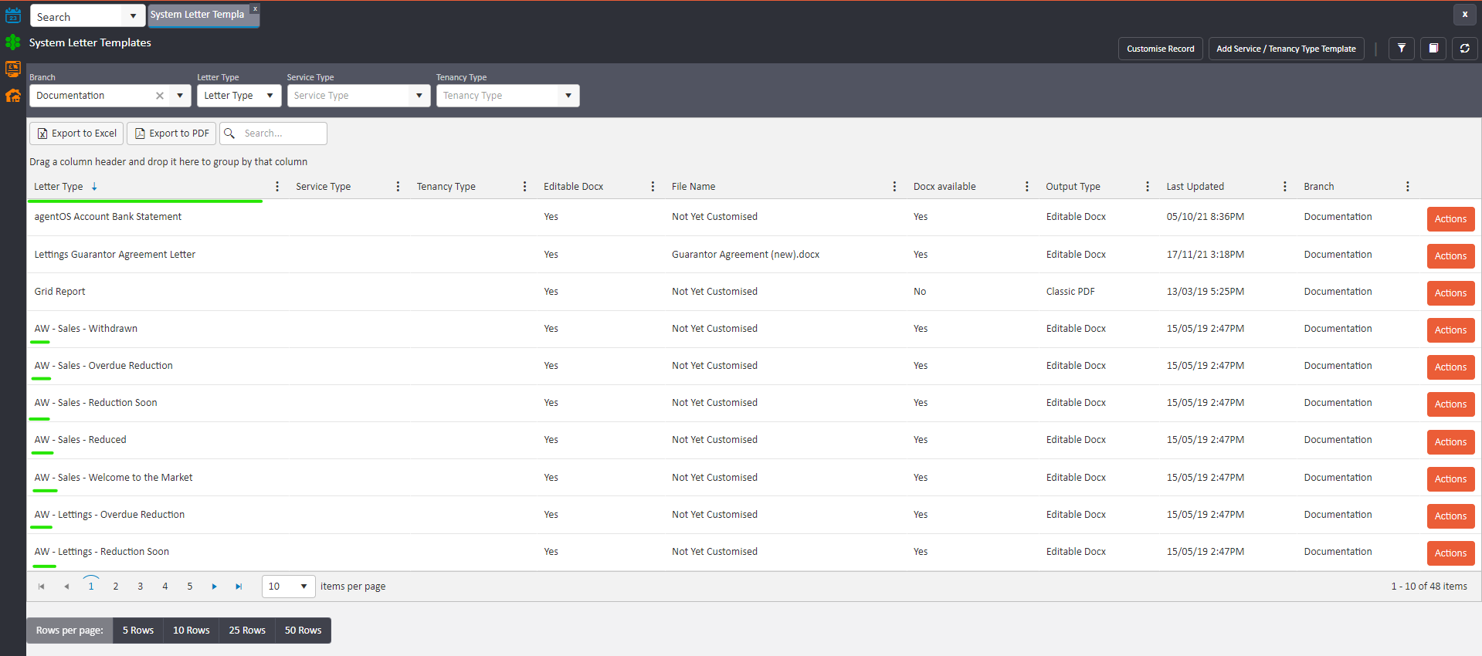Image resolution: width=1482 pixels, height=656 pixels.
Task: Clear the Documentation branch selection
Action: coord(160,96)
